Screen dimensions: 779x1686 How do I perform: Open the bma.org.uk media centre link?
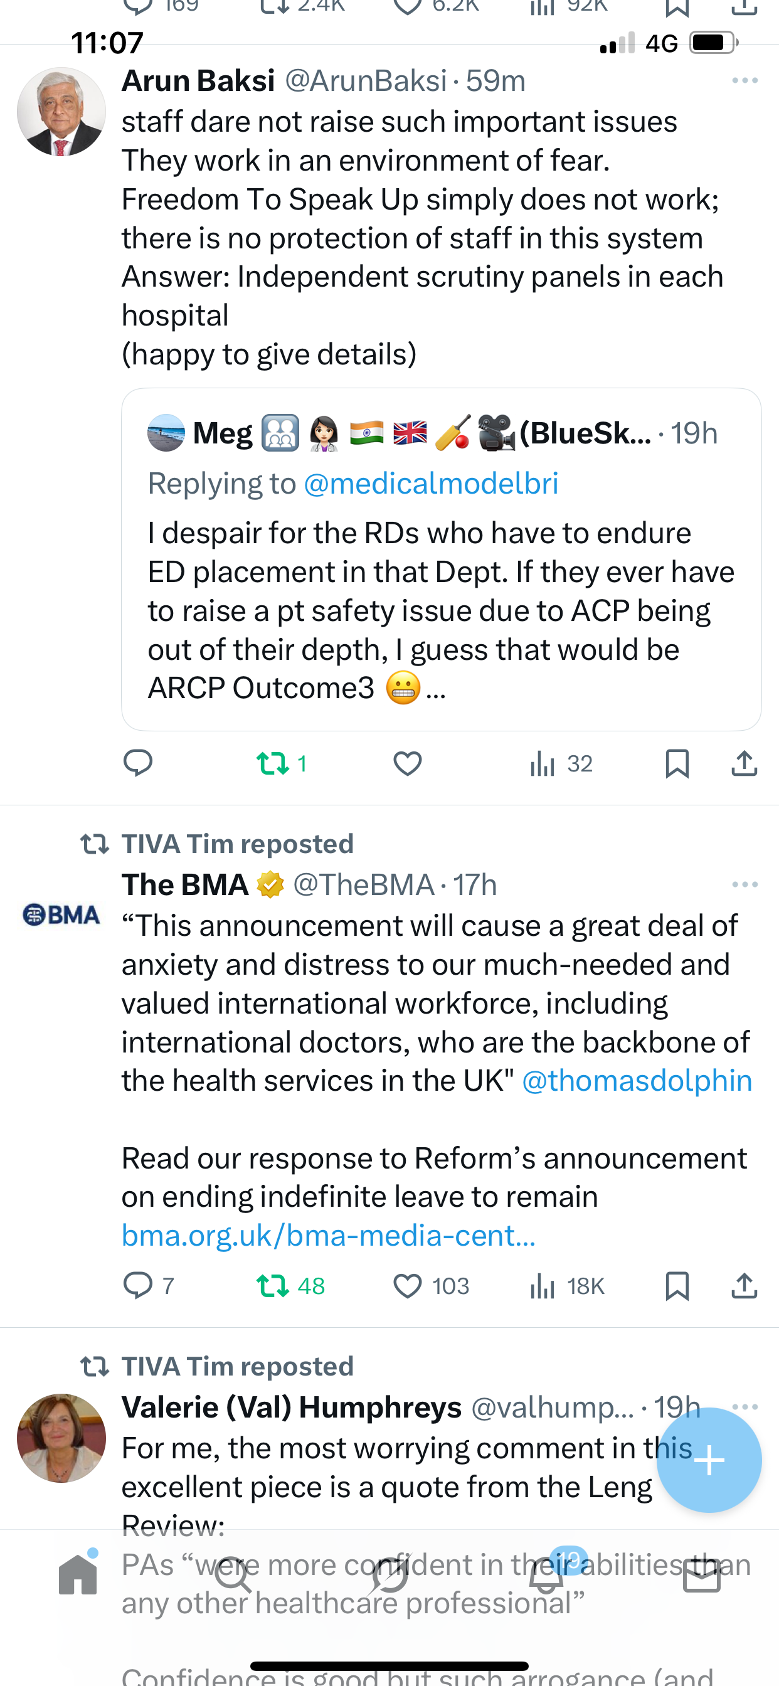coord(329,1236)
